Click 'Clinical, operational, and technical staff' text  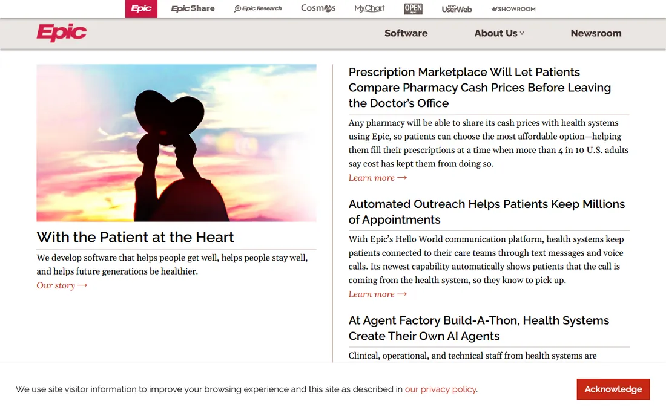click(473, 356)
